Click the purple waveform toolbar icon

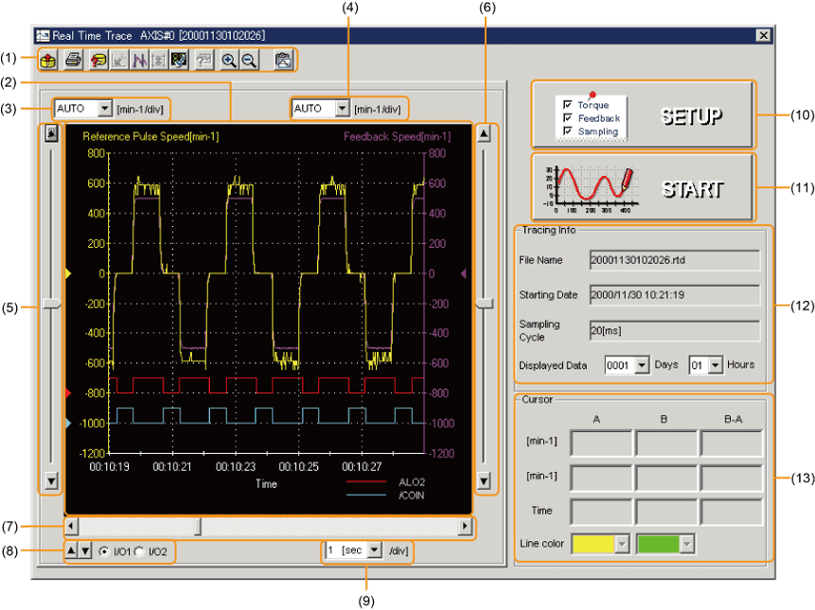(x=137, y=60)
